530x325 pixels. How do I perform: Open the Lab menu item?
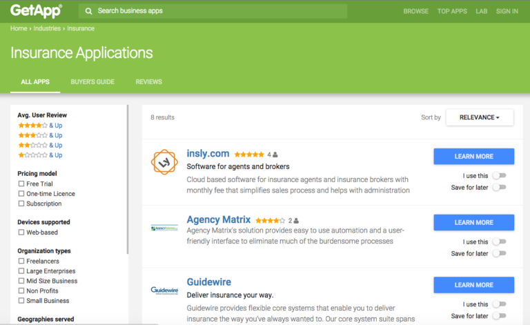click(x=482, y=11)
